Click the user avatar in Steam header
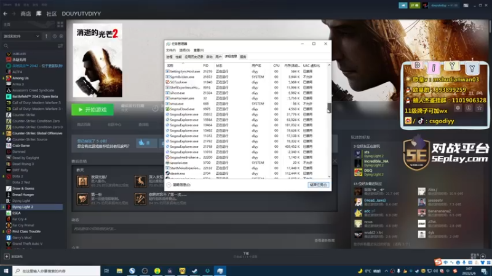 [x=425, y=6]
